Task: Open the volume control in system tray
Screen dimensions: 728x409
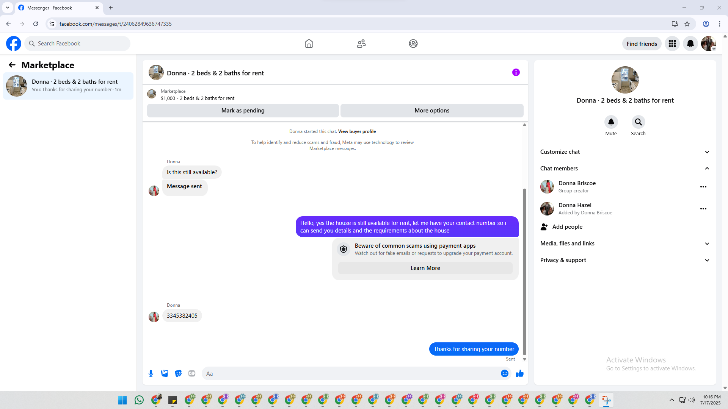Action: [692, 400]
